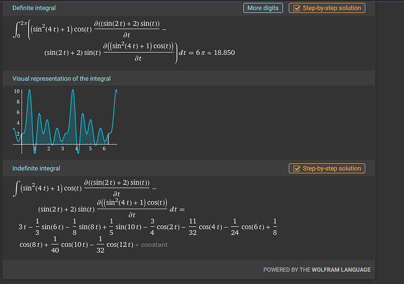Screen dimensions: 404x284
Task: Select the Visual representation of the integral heading
Action: 61,78
